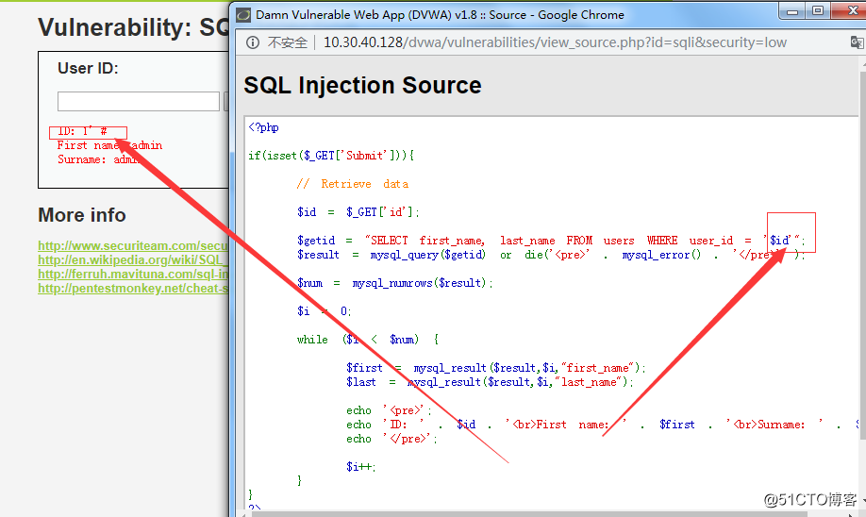Viewport: 866px width, 517px height.
Task: Click the "ID: 1' #" result text
Action: [82, 131]
